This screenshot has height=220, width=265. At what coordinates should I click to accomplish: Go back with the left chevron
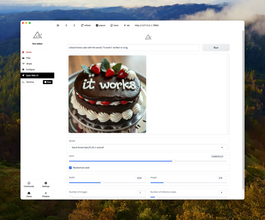pyautogui.click(x=66, y=25)
